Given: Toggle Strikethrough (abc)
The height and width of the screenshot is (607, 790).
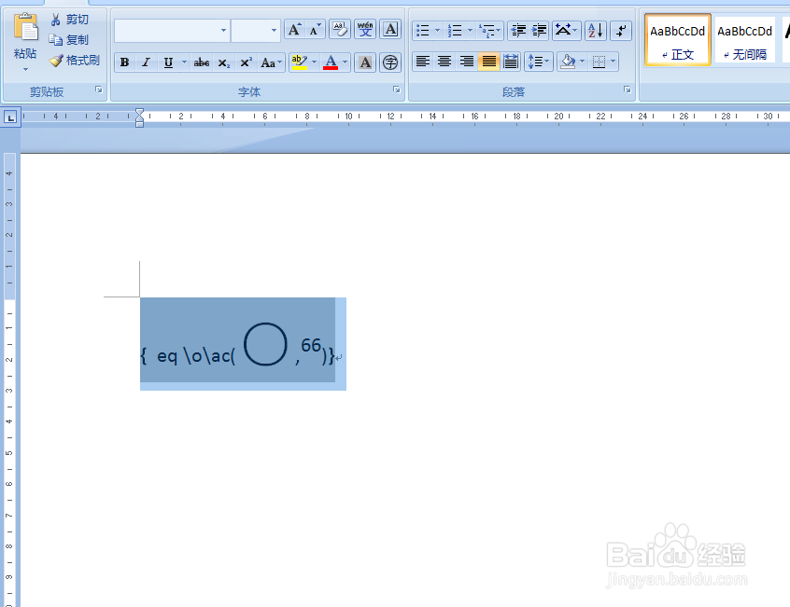Looking at the screenshot, I should pos(202,62).
